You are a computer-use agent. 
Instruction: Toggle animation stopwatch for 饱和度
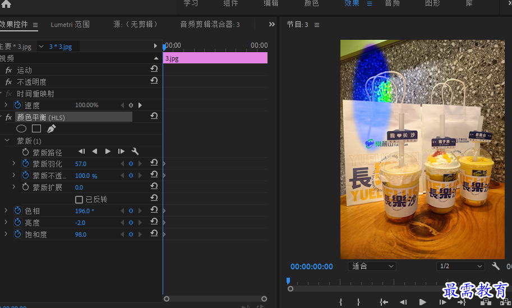pos(17,234)
